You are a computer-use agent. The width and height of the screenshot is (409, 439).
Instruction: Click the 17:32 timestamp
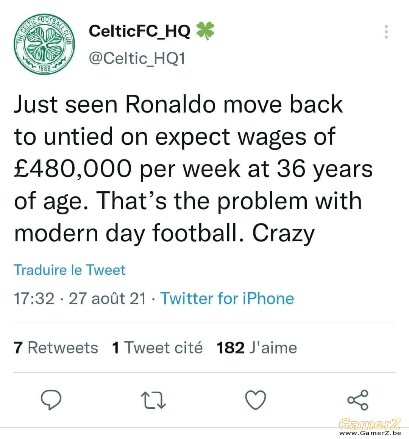[34, 298]
